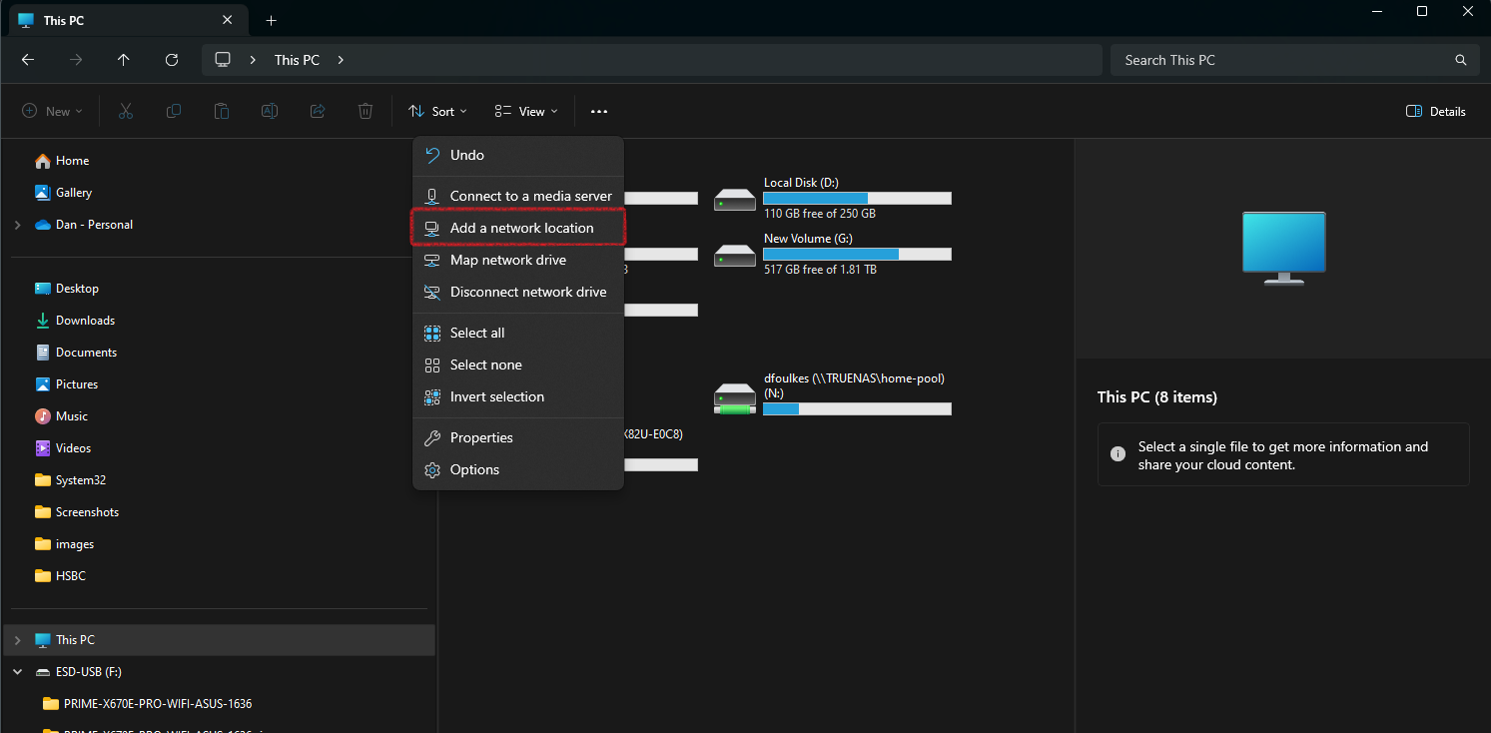Open the Sort dropdown
This screenshot has width=1491, height=733.
[x=437, y=111]
